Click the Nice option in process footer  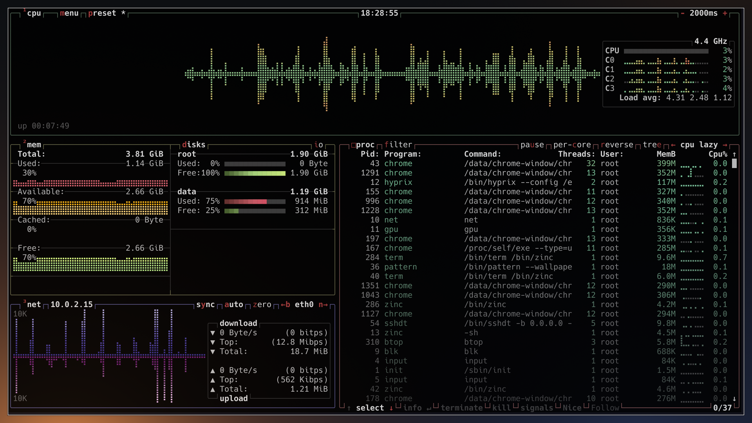(x=572, y=408)
